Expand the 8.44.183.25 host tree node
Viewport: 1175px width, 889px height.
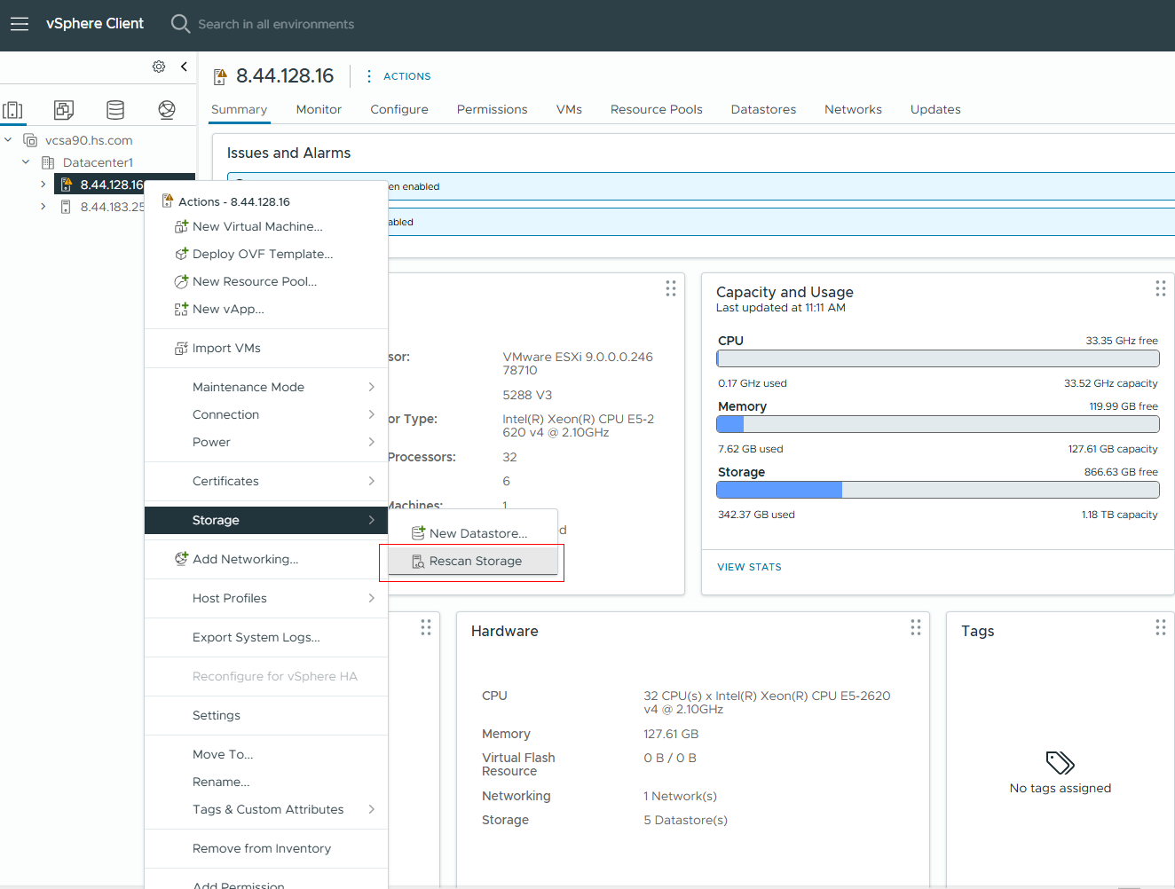pos(43,206)
